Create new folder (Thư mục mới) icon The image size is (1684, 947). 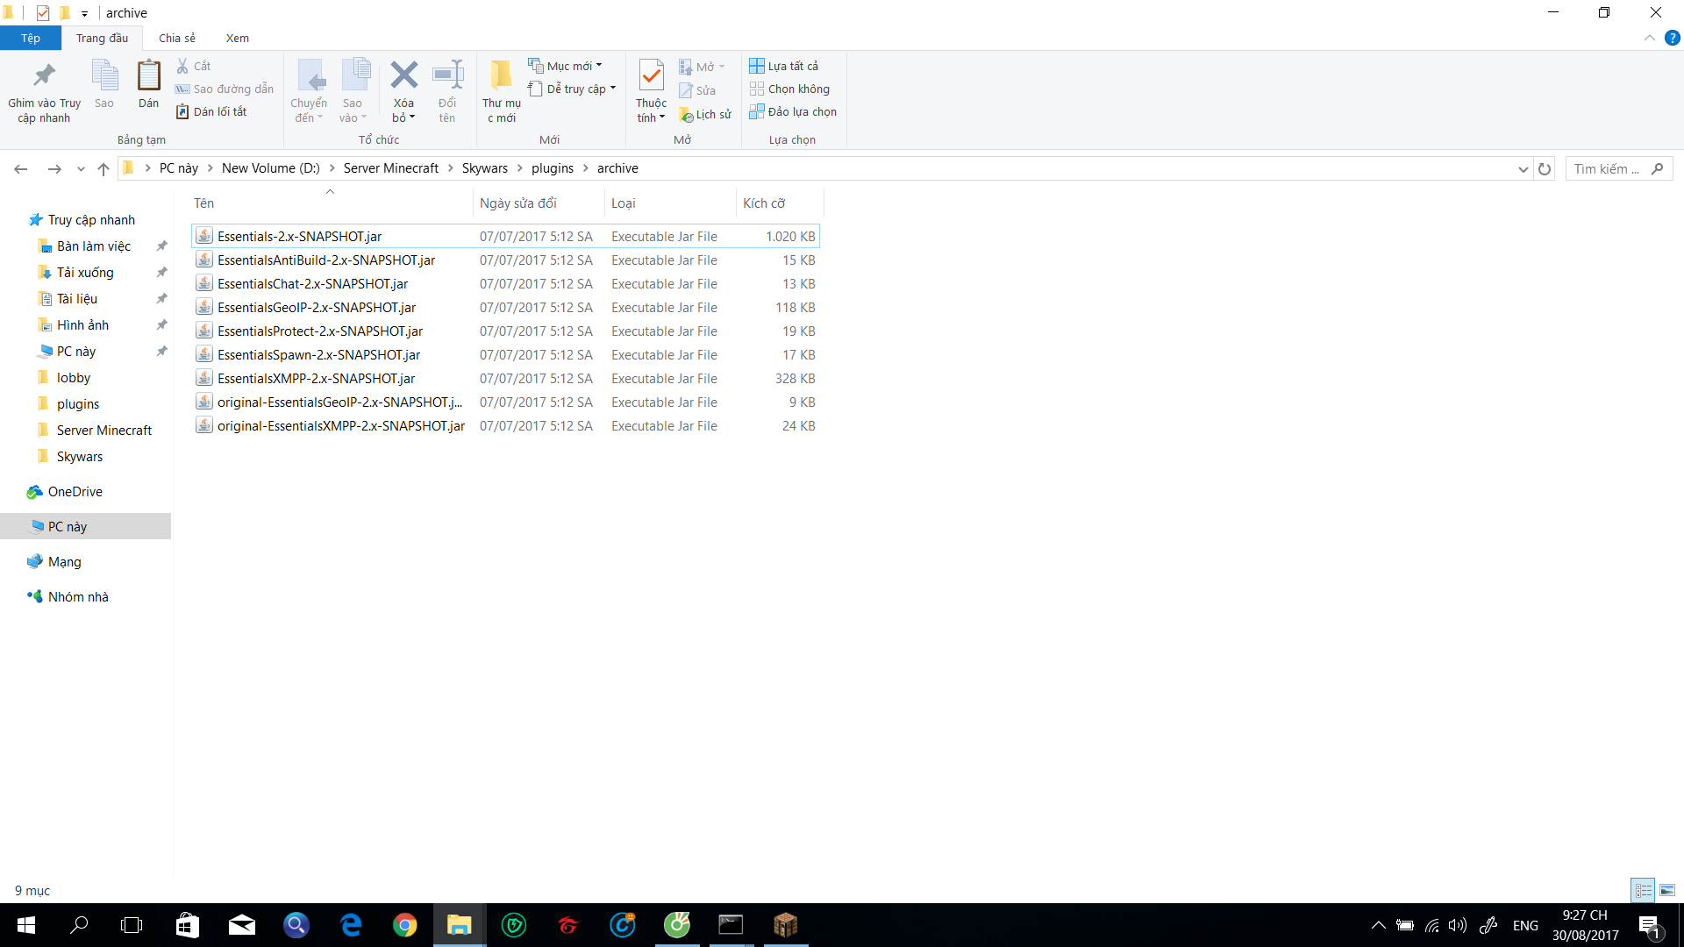[501, 76]
